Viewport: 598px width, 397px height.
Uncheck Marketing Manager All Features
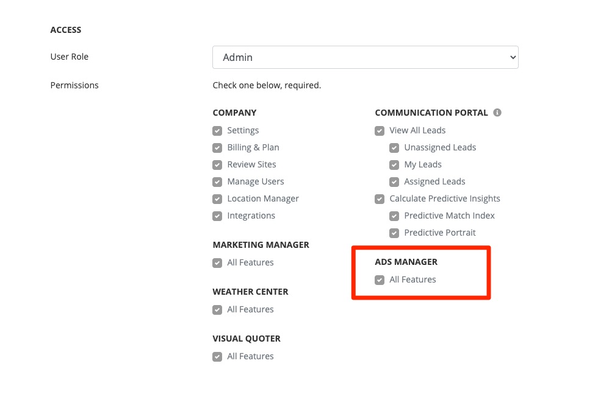[217, 263]
